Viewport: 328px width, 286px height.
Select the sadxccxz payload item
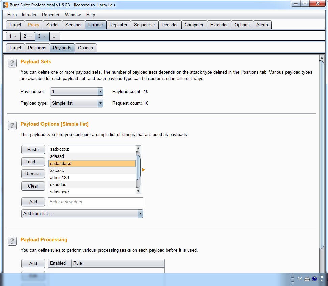click(92, 149)
